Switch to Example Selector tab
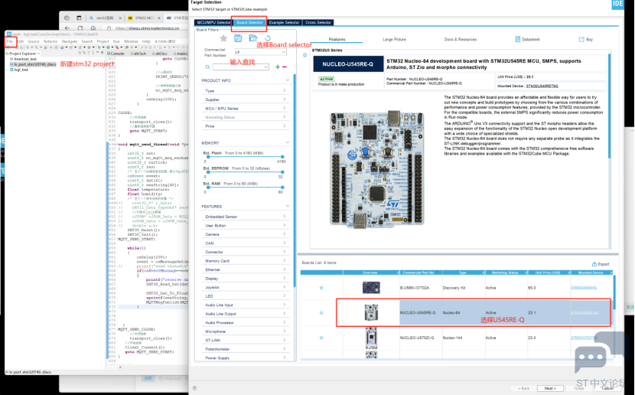The width and height of the screenshot is (635, 395). (x=284, y=22)
